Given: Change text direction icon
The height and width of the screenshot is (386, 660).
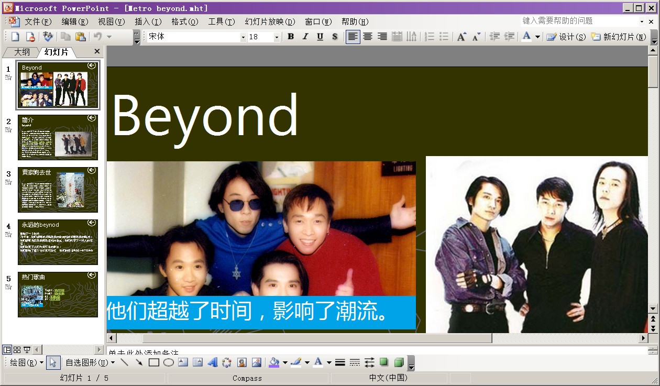Looking at the screenshot, I should [412, 37].
